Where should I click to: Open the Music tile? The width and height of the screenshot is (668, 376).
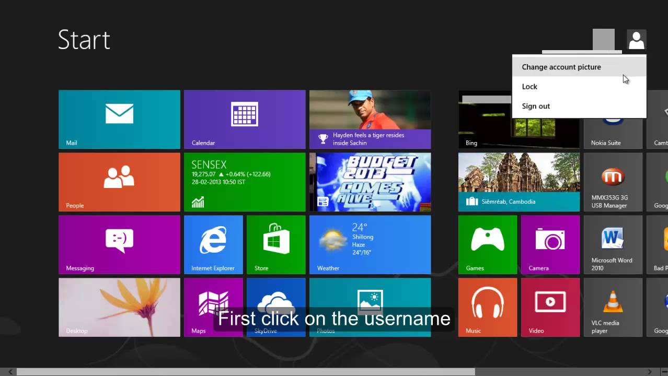[x=488, y=308]
